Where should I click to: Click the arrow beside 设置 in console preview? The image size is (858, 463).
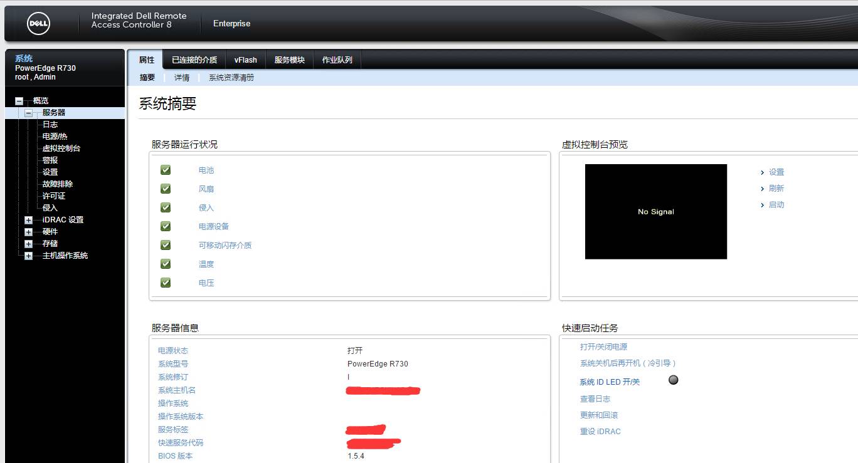point(762,172)
